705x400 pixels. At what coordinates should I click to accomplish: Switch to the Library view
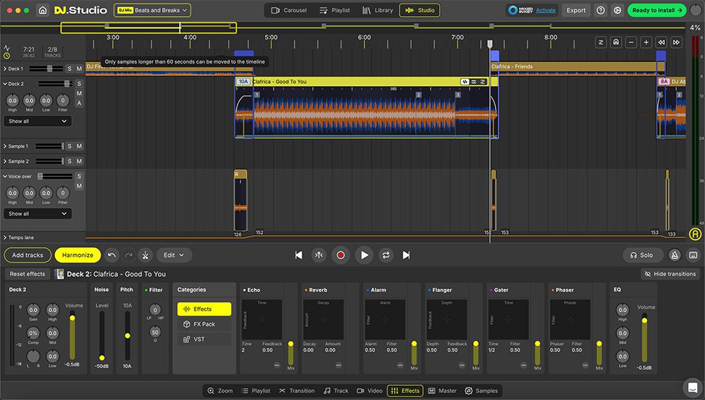378,10
